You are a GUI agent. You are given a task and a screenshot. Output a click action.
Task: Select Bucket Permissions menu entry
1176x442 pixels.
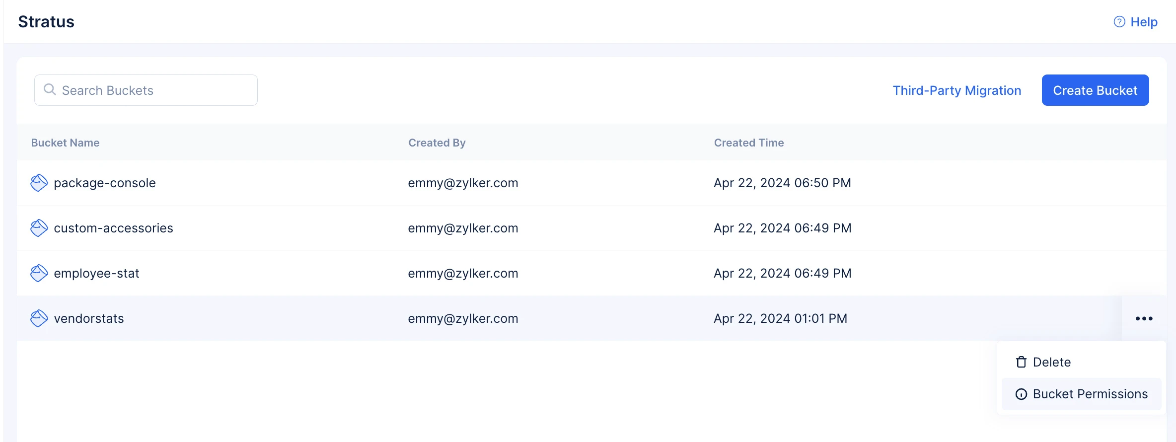1082,394
